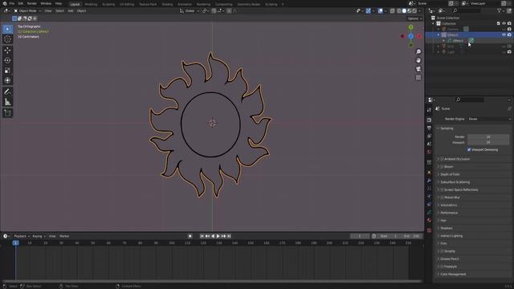Open the Modifiers wrench properties tab
The width and height of the screenshot is (514, 289).
pos(429,181)
